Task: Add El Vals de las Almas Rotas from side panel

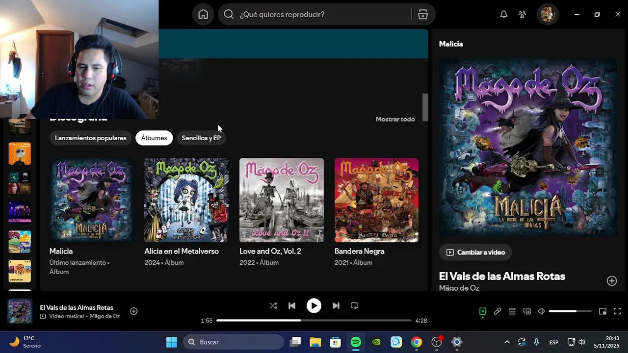Action: tap(612, 280)
